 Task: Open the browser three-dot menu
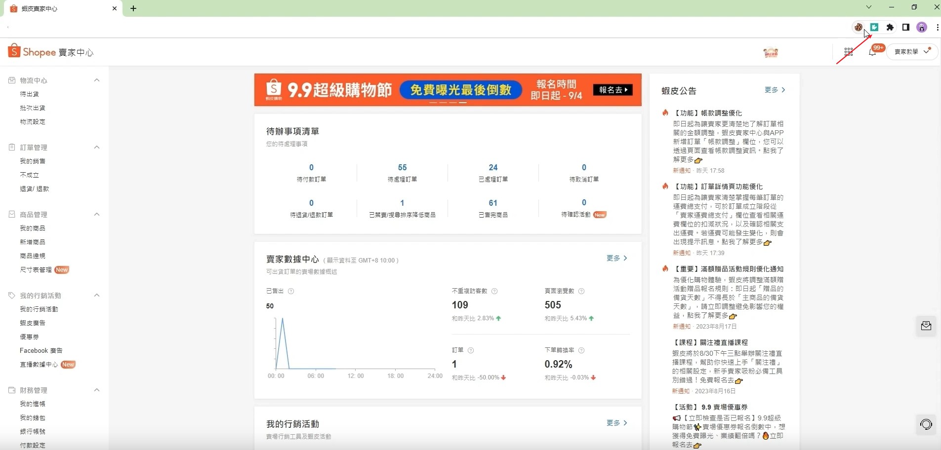937,27
